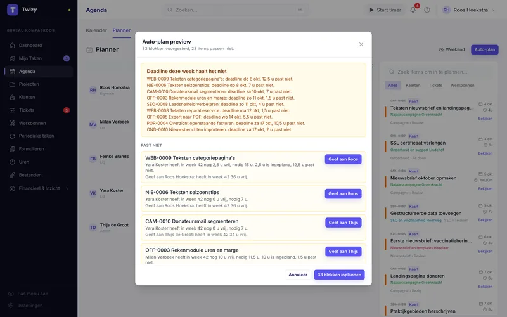Open Landingspagina doneren card
The width and height of the screenshot is (507, 317).
point(417,276)
